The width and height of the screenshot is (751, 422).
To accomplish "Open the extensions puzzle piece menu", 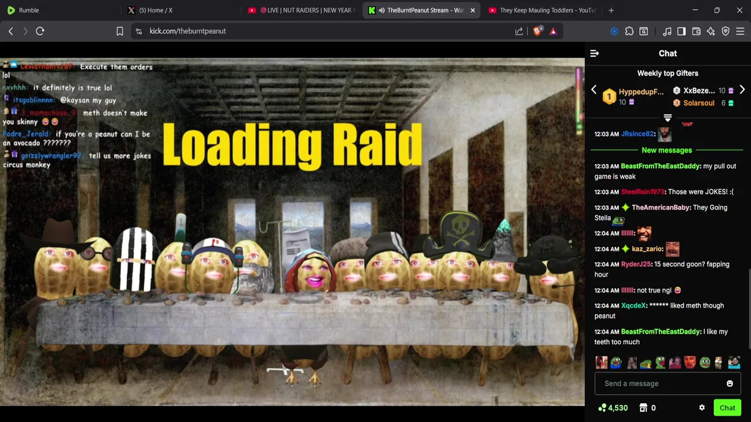I will (x=629, y=31).
